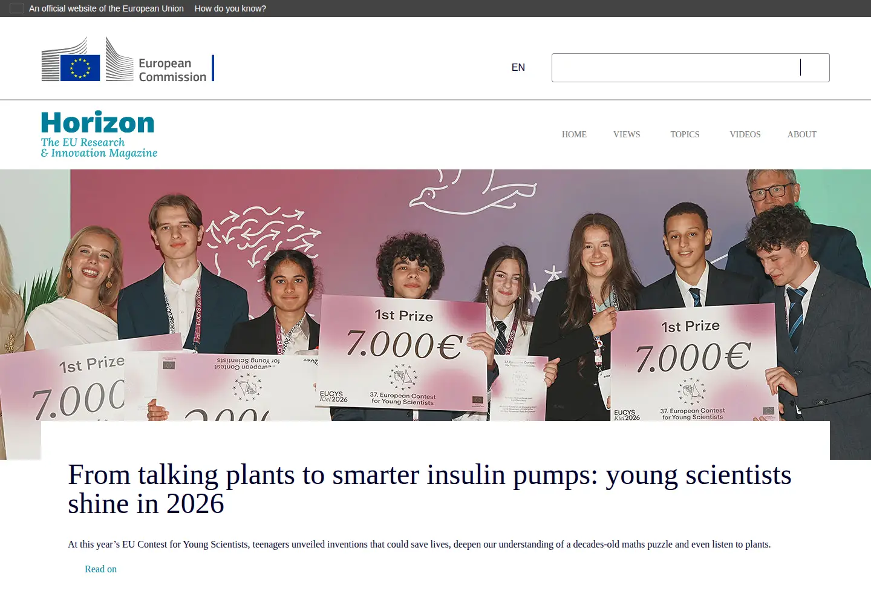Open the HOME navigation item
This screenshot has width=871, height=605.
coord(574,134)
